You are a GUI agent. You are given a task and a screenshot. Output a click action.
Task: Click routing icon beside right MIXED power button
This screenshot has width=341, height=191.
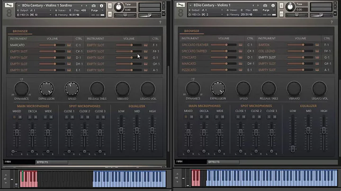pyautogui.click(x=191, y=117)
